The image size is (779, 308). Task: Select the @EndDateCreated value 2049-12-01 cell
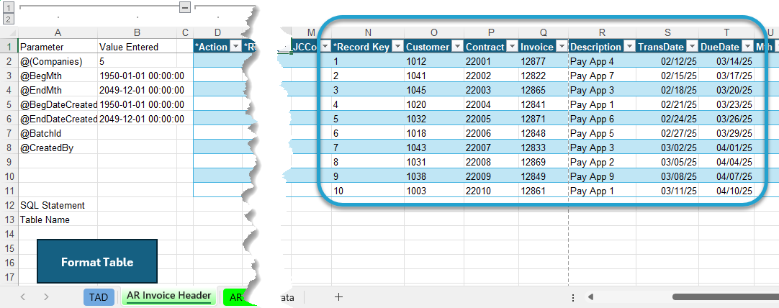(x=137, y=119)
